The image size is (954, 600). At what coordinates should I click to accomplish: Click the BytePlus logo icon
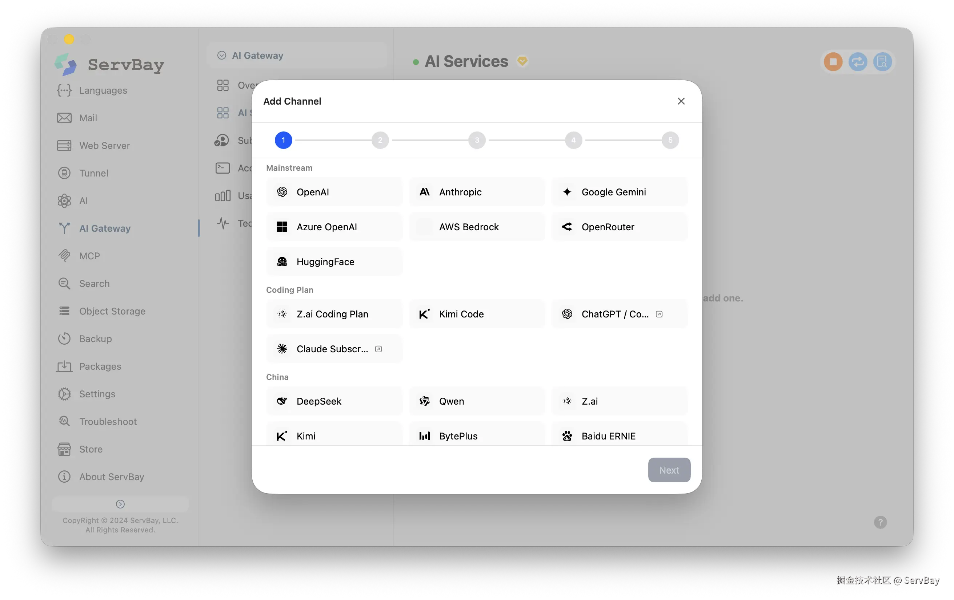tap(424, 436)
